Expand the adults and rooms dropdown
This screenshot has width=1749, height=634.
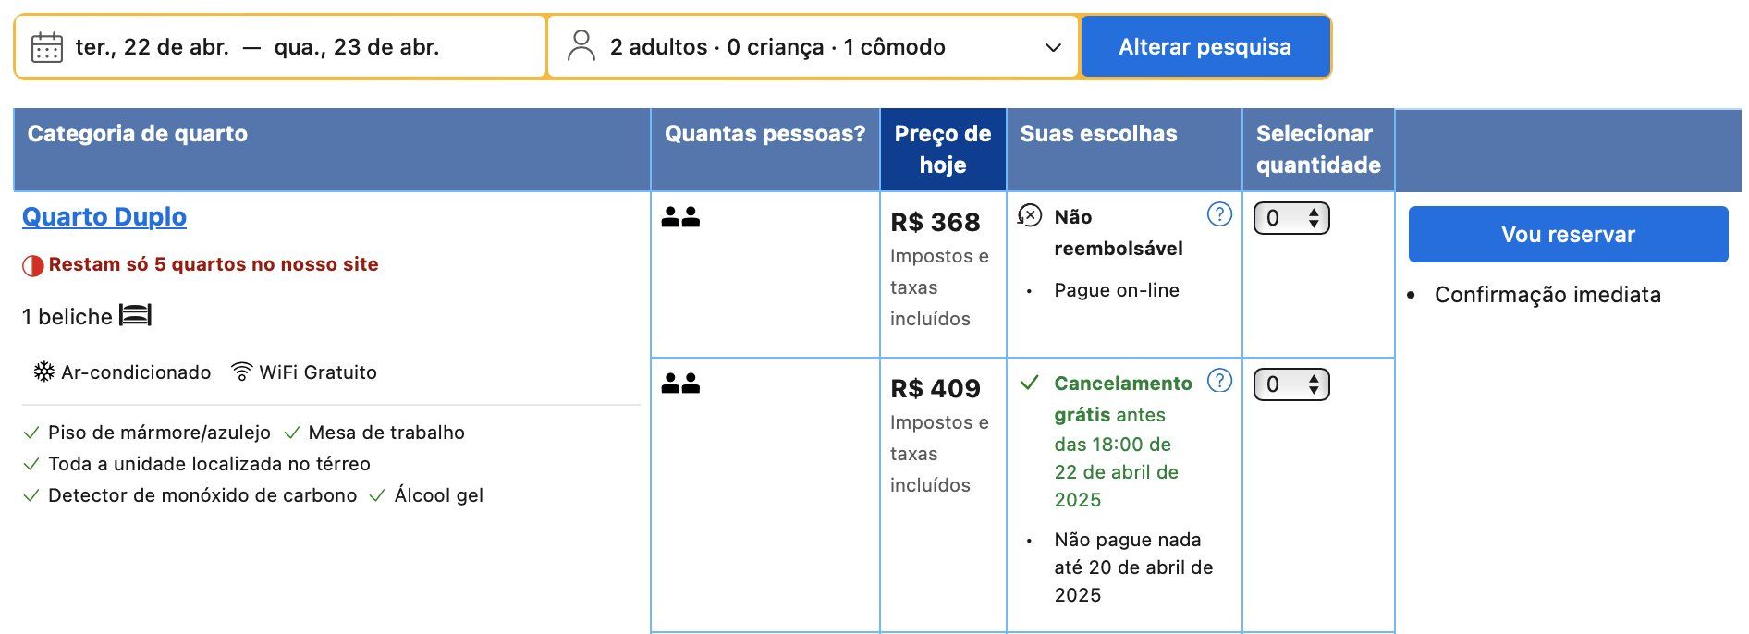coord(813,46)
